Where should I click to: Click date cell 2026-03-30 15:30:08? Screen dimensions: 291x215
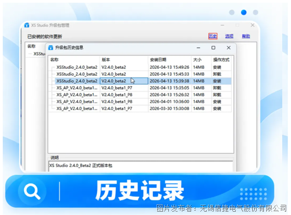pyautogui.click(x=169, y=108)
